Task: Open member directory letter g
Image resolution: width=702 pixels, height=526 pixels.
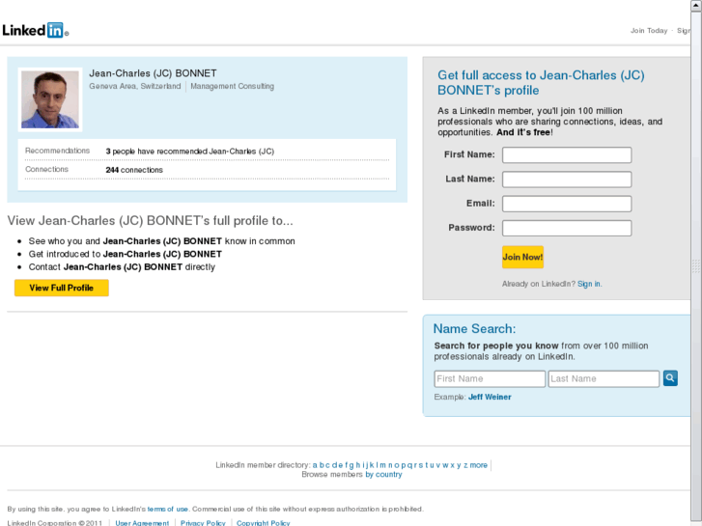Action: (x=351, y=465)
